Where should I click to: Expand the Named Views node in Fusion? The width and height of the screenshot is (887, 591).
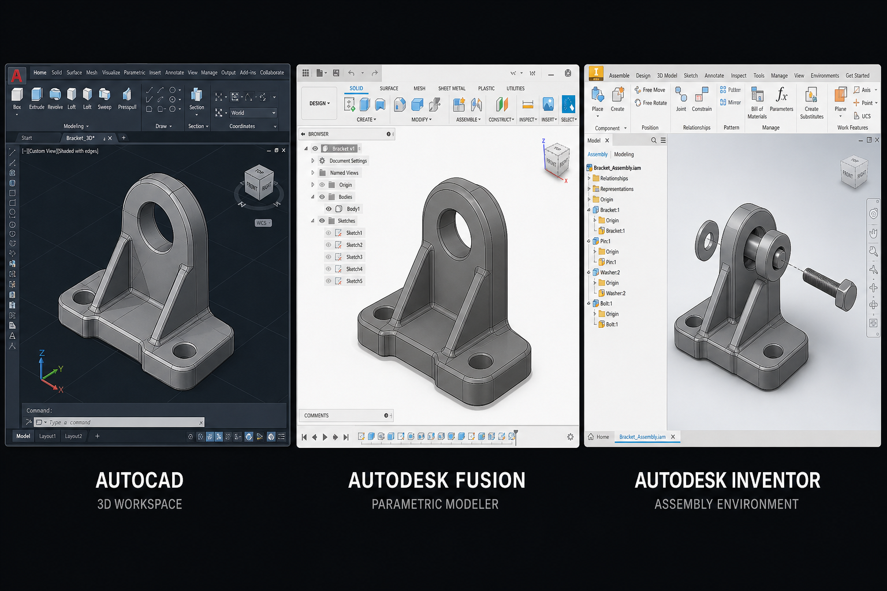tap(313, 173)
